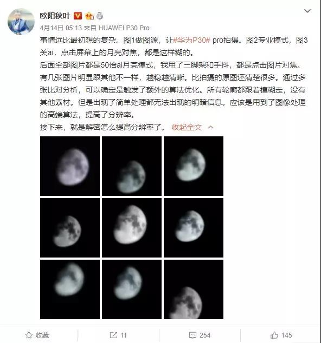Viewport: 321px width, 343px height.
Task: Like the post with thumbs-up icon
Action: click(x=274, y=335)
